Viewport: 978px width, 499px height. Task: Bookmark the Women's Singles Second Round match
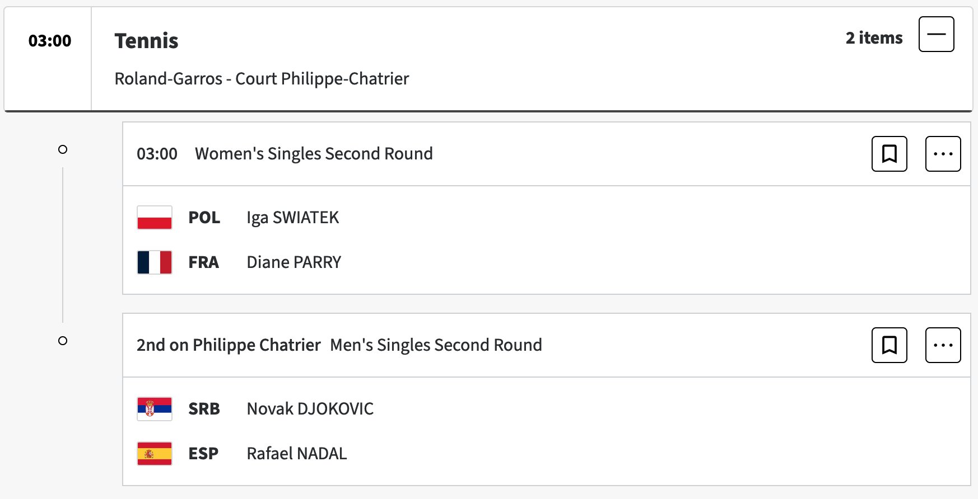point(889,154)
